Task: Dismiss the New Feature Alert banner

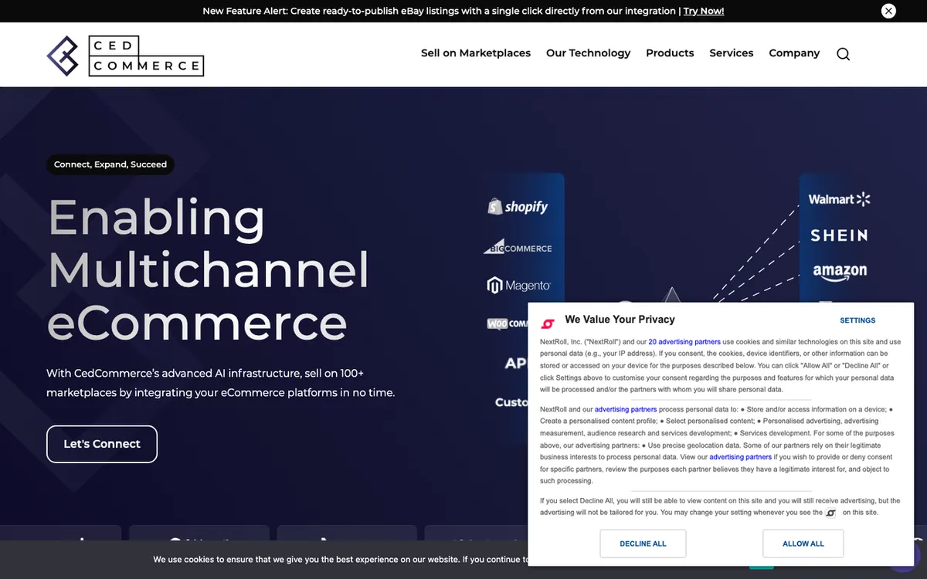Action: (x=888, y=11)
